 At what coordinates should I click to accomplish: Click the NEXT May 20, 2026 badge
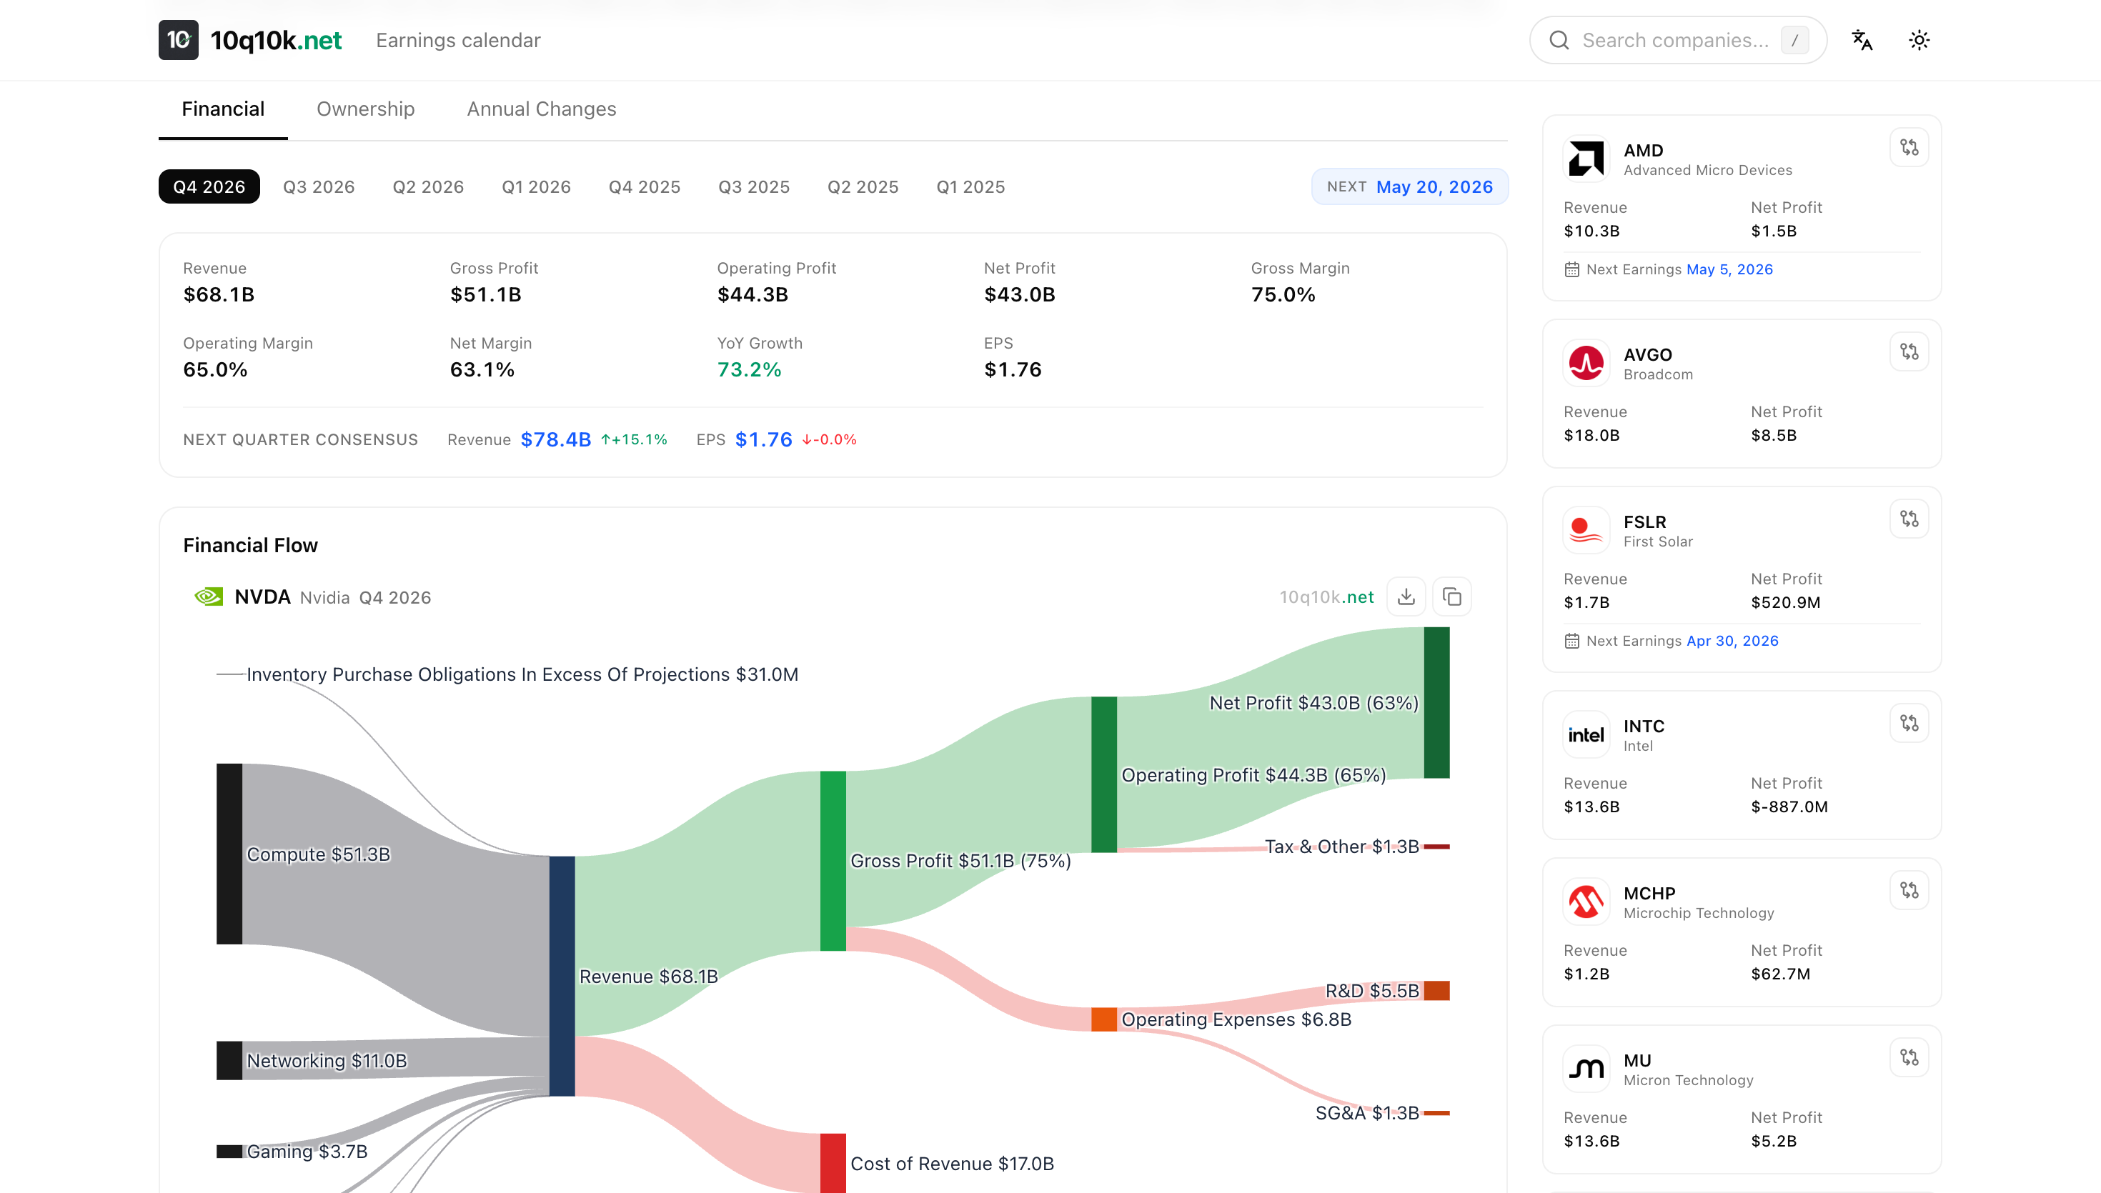[1409, 187]
